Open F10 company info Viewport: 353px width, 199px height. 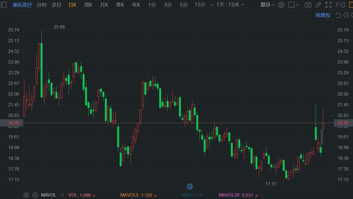coord(341,5)
